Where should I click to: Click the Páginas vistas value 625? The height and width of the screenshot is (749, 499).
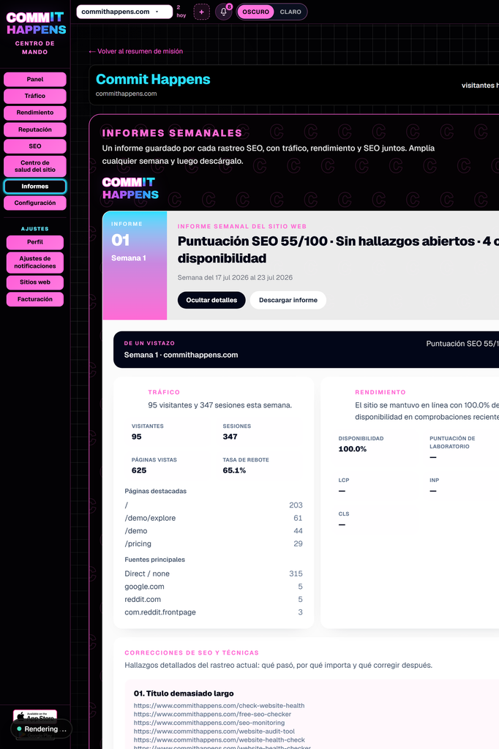coord(139,470)
